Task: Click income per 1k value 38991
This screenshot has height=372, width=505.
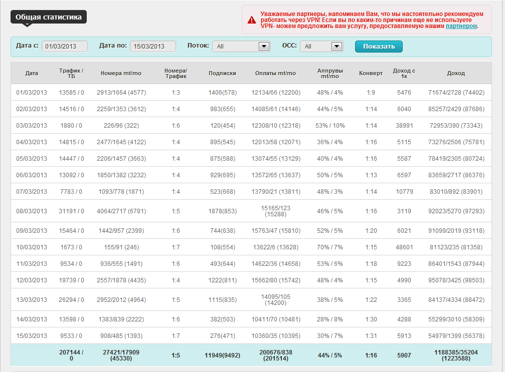Action: pyautogui.click(x=404, y=125)
